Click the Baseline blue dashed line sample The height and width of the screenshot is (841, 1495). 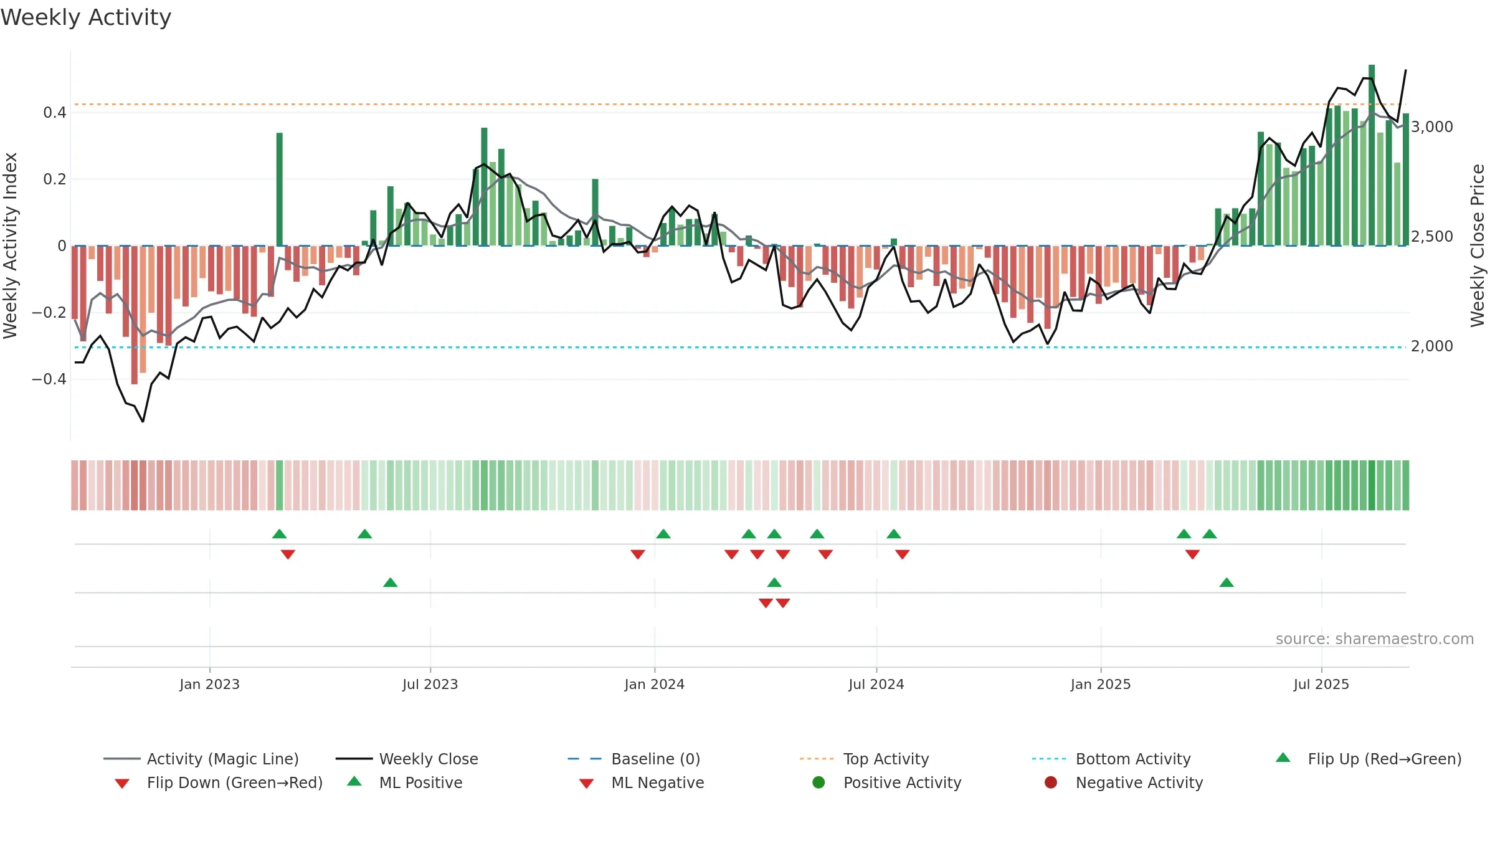584,759
